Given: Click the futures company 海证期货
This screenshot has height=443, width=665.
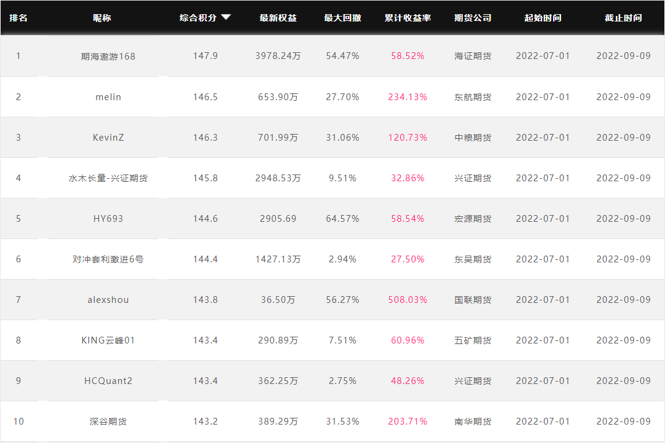Looking at the screenshot, I should pos(473,57).
